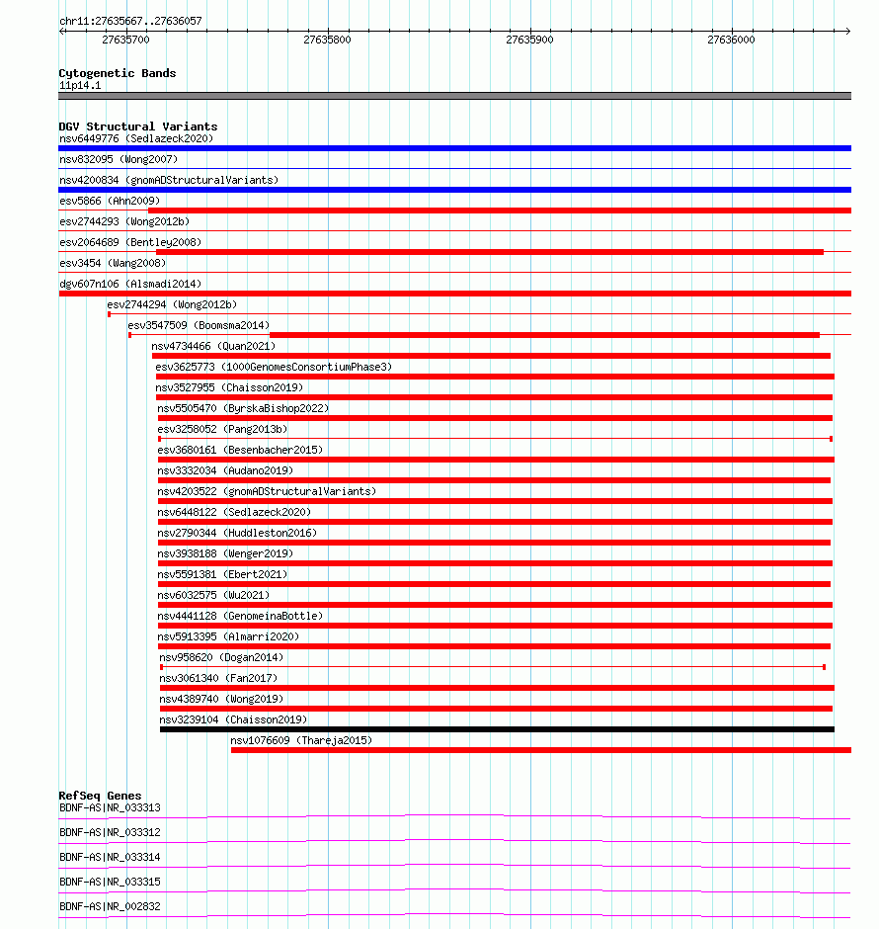This screenshot has height=929, width=879.
Task: Open the BDNF-AS|NR_033312 gene label
Action: [x=110, y=832]
